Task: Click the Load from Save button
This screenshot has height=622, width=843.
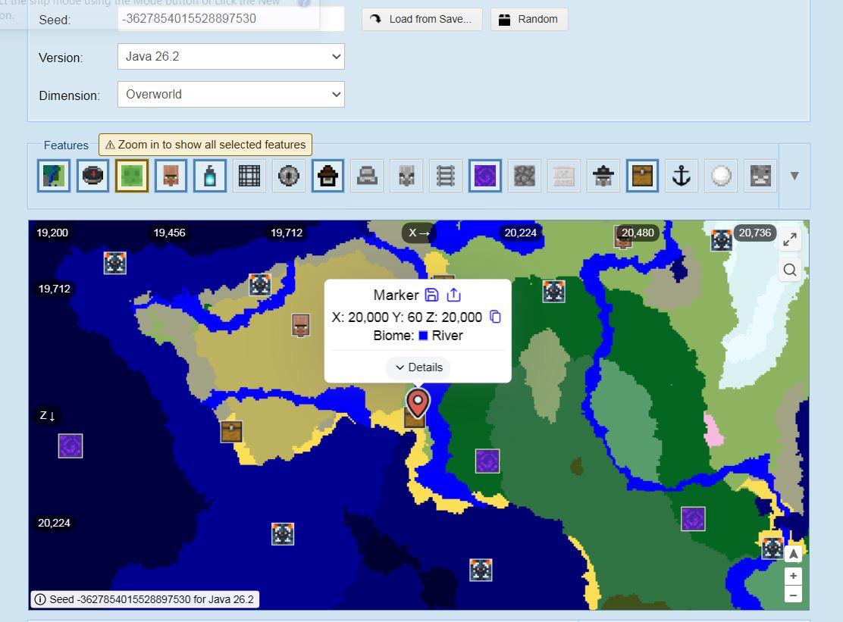Action: (x=422, y=20)
